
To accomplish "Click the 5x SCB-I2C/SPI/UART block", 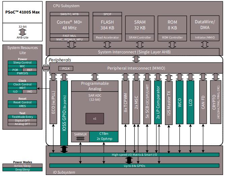I will tap(147, 102).
